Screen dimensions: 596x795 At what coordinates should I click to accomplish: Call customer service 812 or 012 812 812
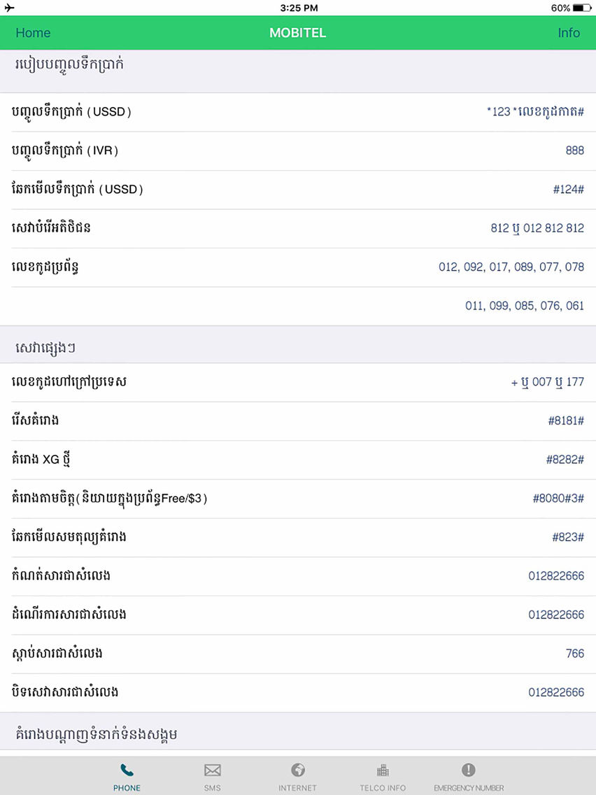tap(537, 228)
